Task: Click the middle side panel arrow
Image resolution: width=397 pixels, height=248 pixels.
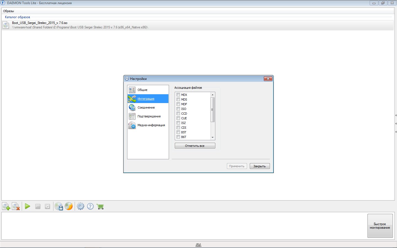Action: coord(396,123)
